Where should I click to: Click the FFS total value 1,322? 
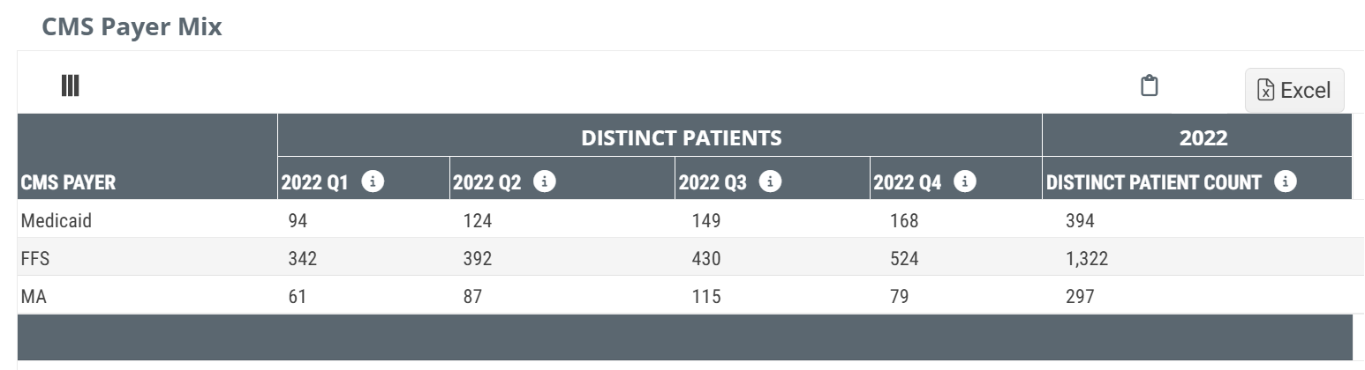[x=1086, y=258]
